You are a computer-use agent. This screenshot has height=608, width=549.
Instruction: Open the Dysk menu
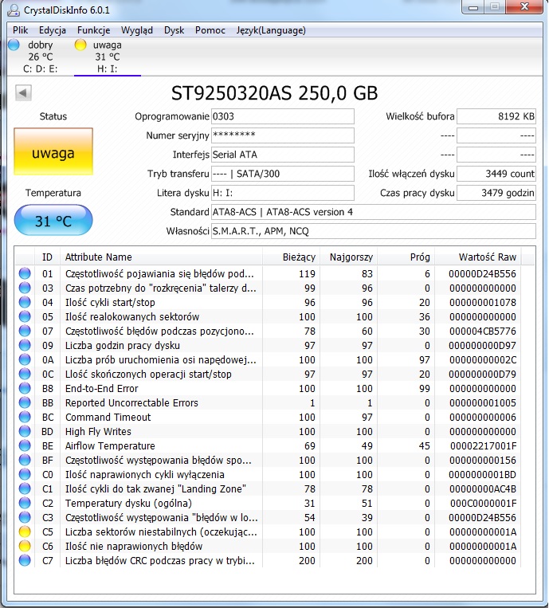click(174, 30)
